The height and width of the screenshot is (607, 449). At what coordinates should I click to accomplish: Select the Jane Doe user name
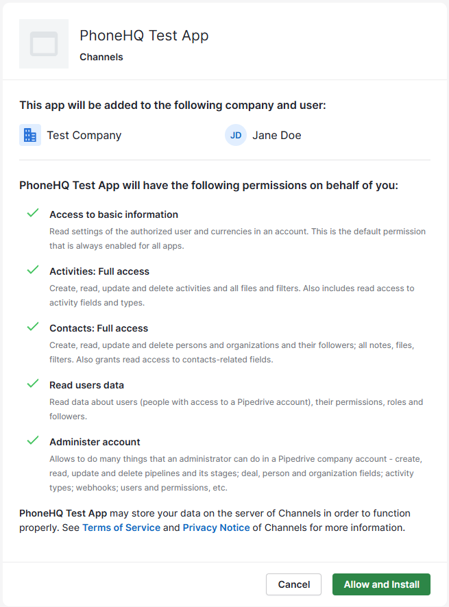click(276, 135)
